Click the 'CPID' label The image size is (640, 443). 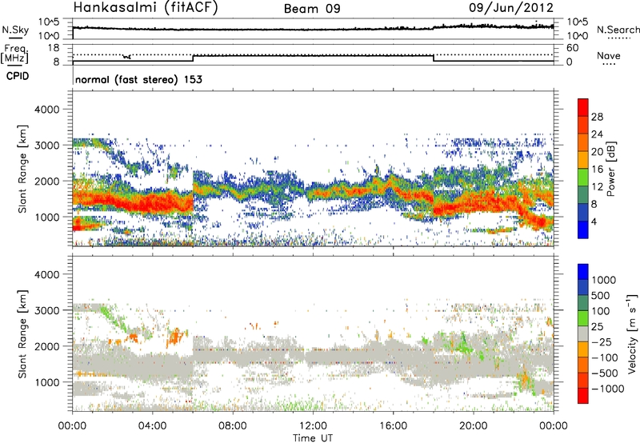click(18, 76)
